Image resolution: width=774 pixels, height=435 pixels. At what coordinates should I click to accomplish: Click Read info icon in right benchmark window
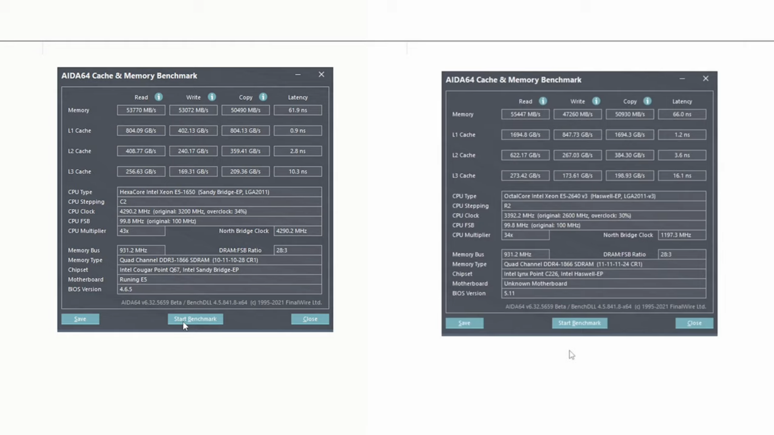(x=543, y=101)
